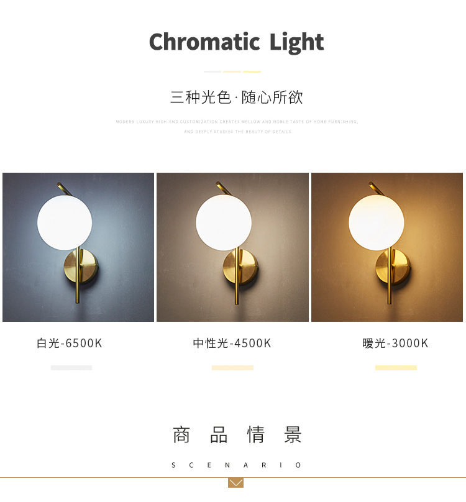
Task: Select the pale gray swatch below 白光-6500K
Action: click(x=71, y=368)
